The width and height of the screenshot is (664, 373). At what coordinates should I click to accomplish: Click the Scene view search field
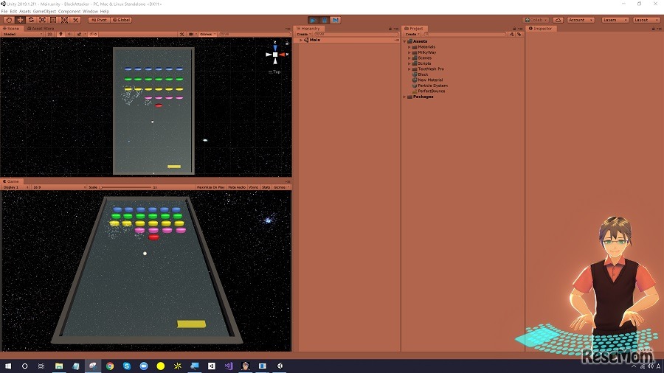pos(255,34)
